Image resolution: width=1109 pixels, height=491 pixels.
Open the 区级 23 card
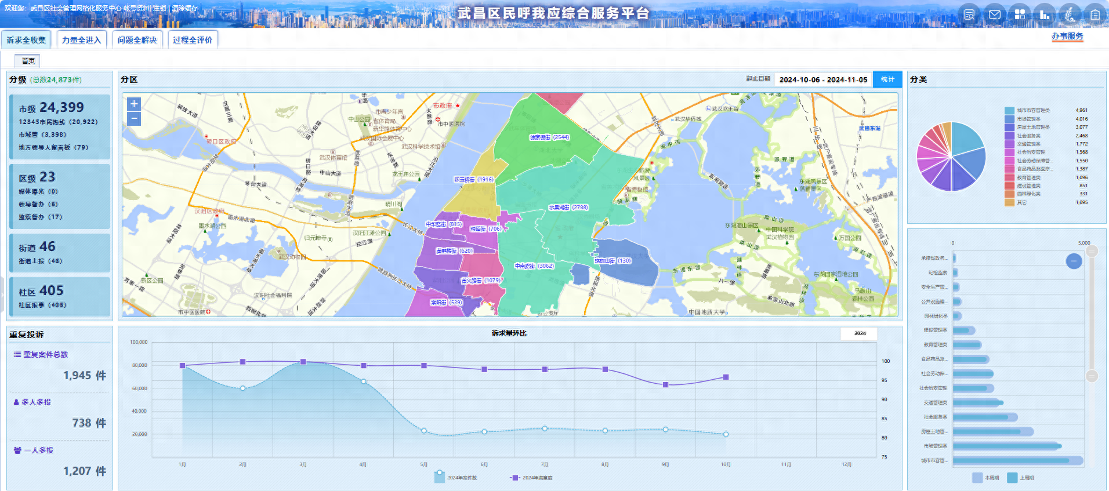pyautogui.click(x=60, y=197)
